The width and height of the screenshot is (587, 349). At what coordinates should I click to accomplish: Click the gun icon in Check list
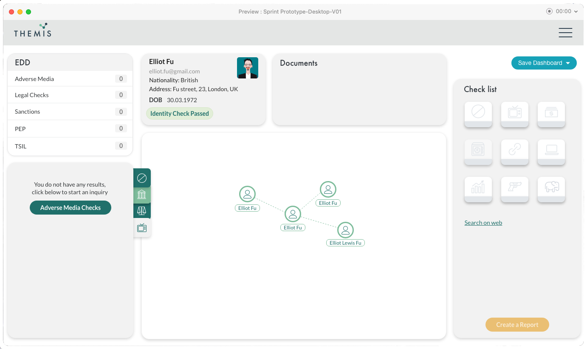(515, 187)
